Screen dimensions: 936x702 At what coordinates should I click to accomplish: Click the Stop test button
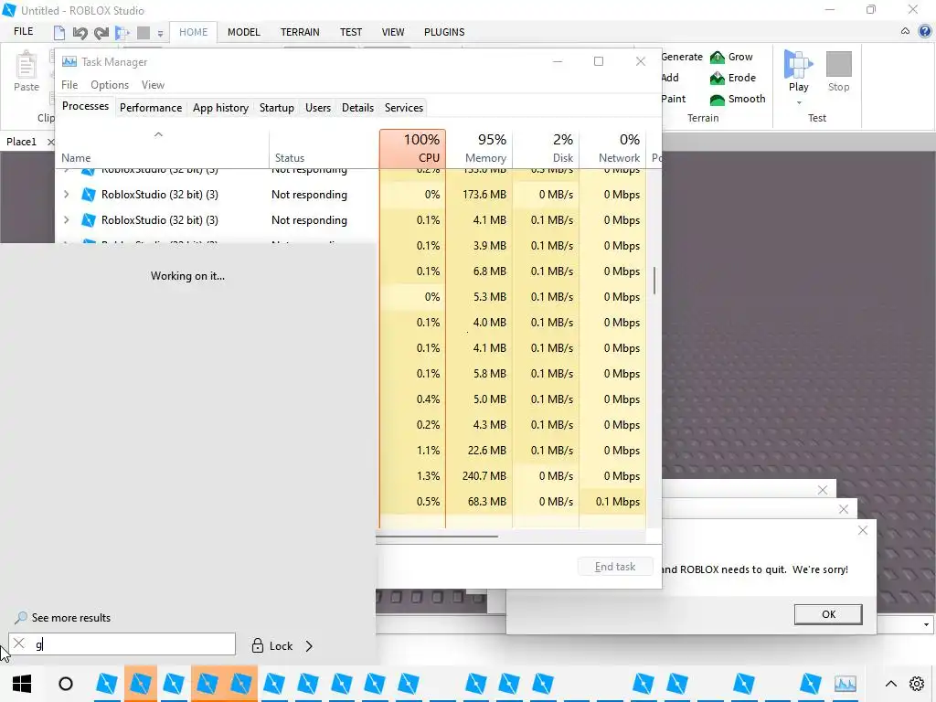(x=839, y=71)
